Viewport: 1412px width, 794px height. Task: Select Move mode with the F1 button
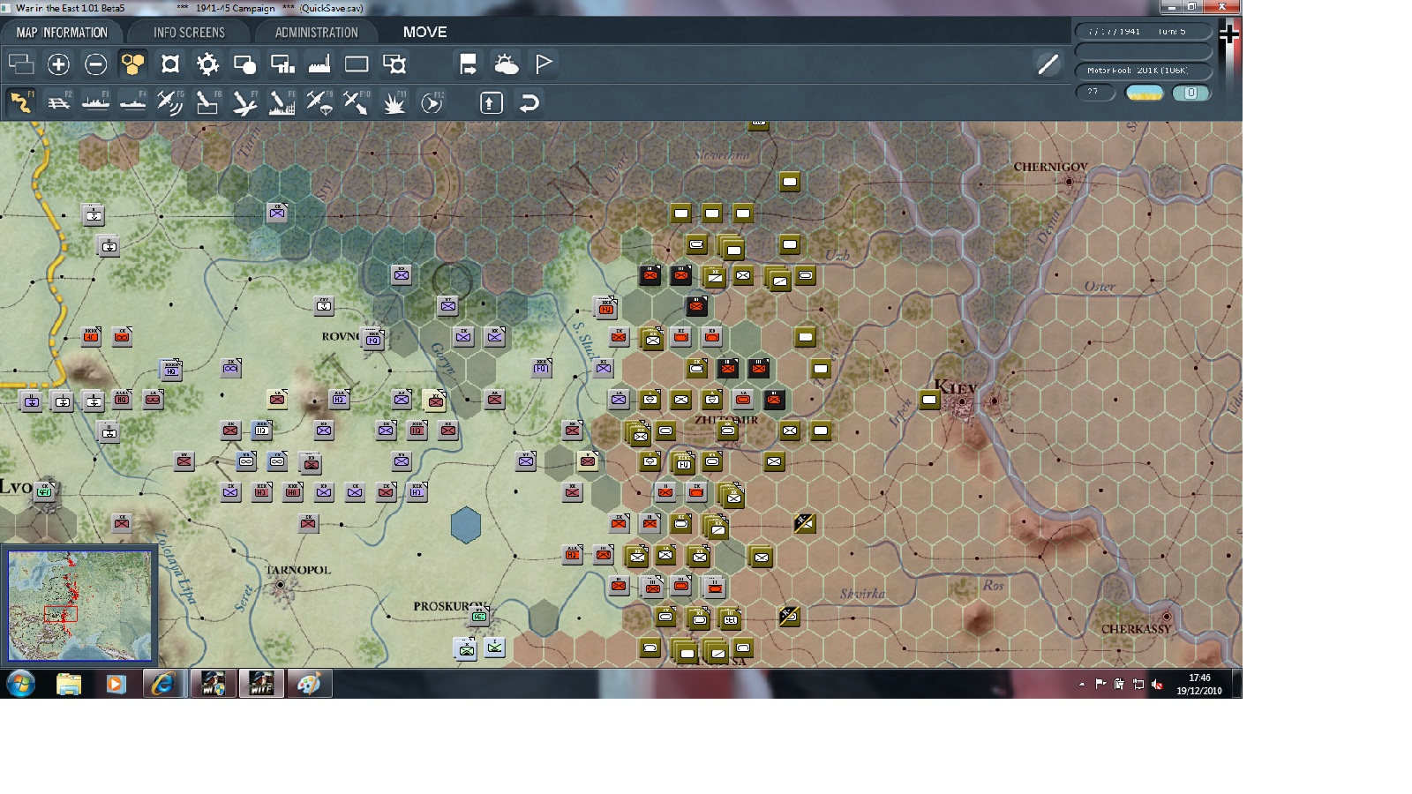(21, 102)
